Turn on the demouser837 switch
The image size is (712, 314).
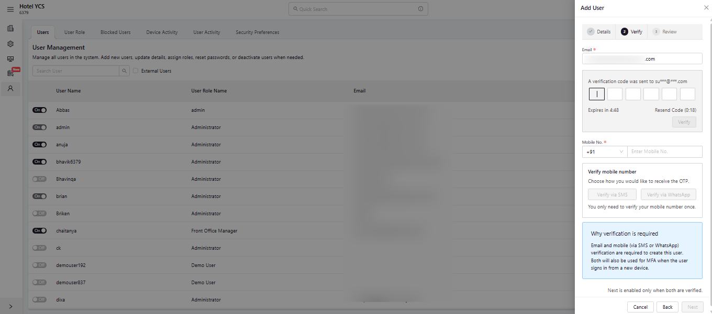coord(39,283)
